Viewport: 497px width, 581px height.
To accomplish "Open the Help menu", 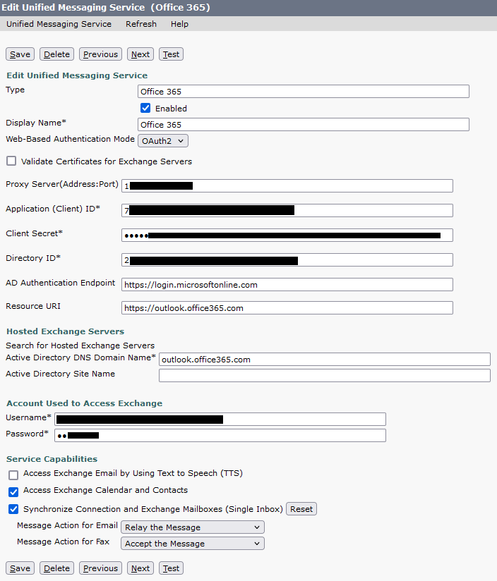I will pyautogui.click(x=179, y=24).
